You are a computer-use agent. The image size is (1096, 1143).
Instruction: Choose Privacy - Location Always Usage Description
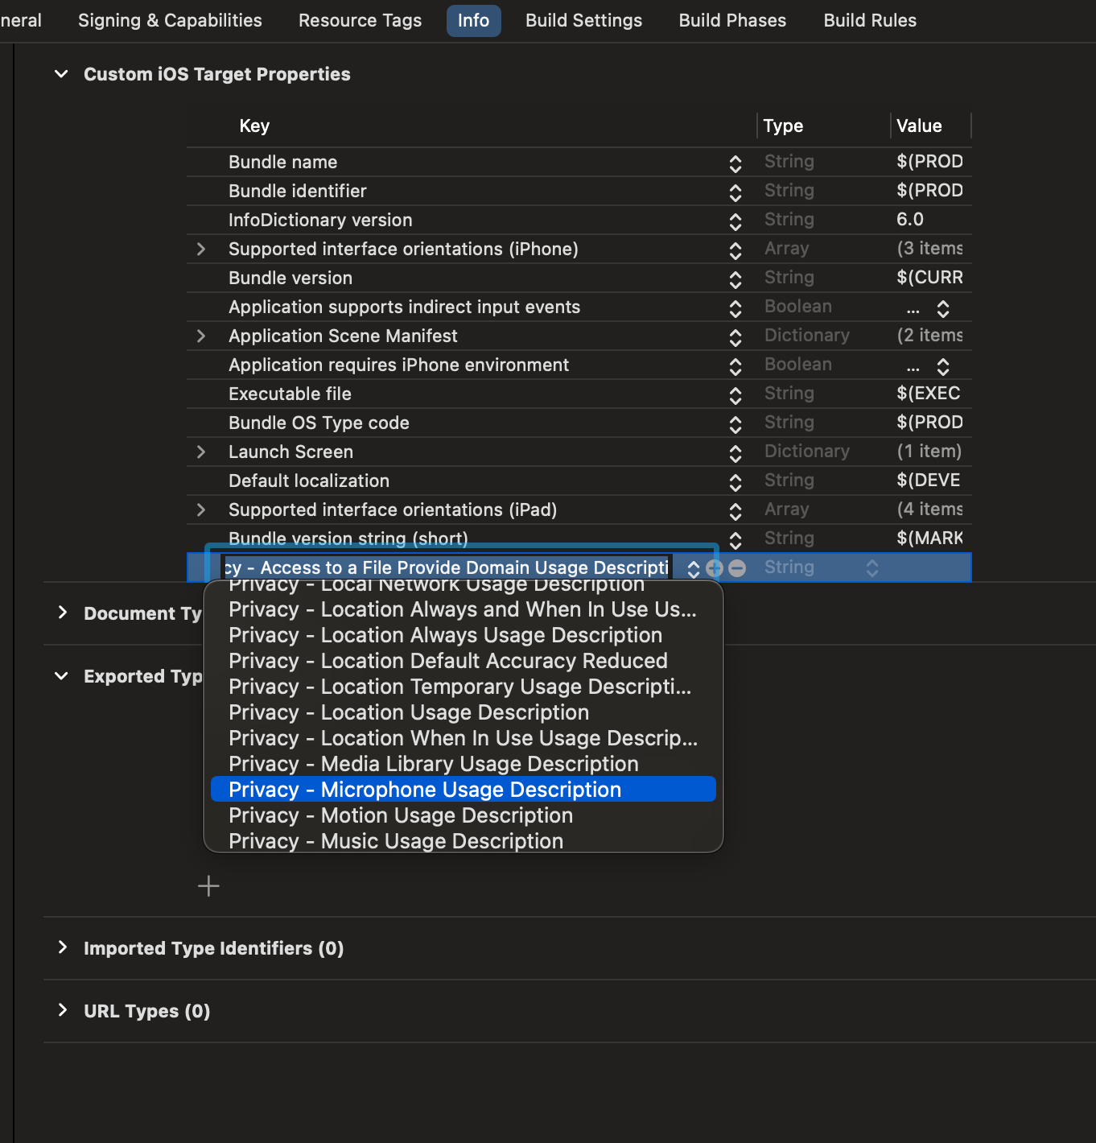[463, 635]
